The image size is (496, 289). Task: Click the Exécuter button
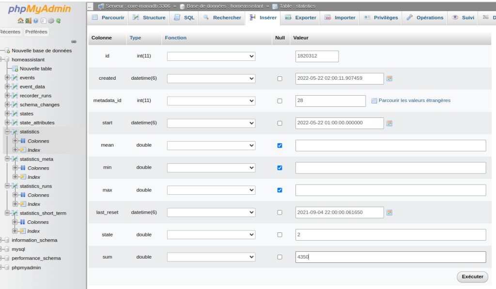472,277
